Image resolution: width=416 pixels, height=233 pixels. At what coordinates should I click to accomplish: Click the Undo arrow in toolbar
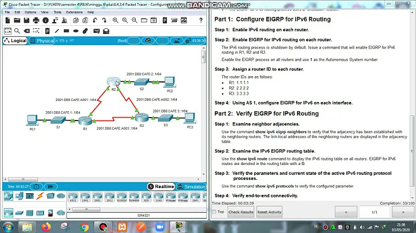pos(95,20)
